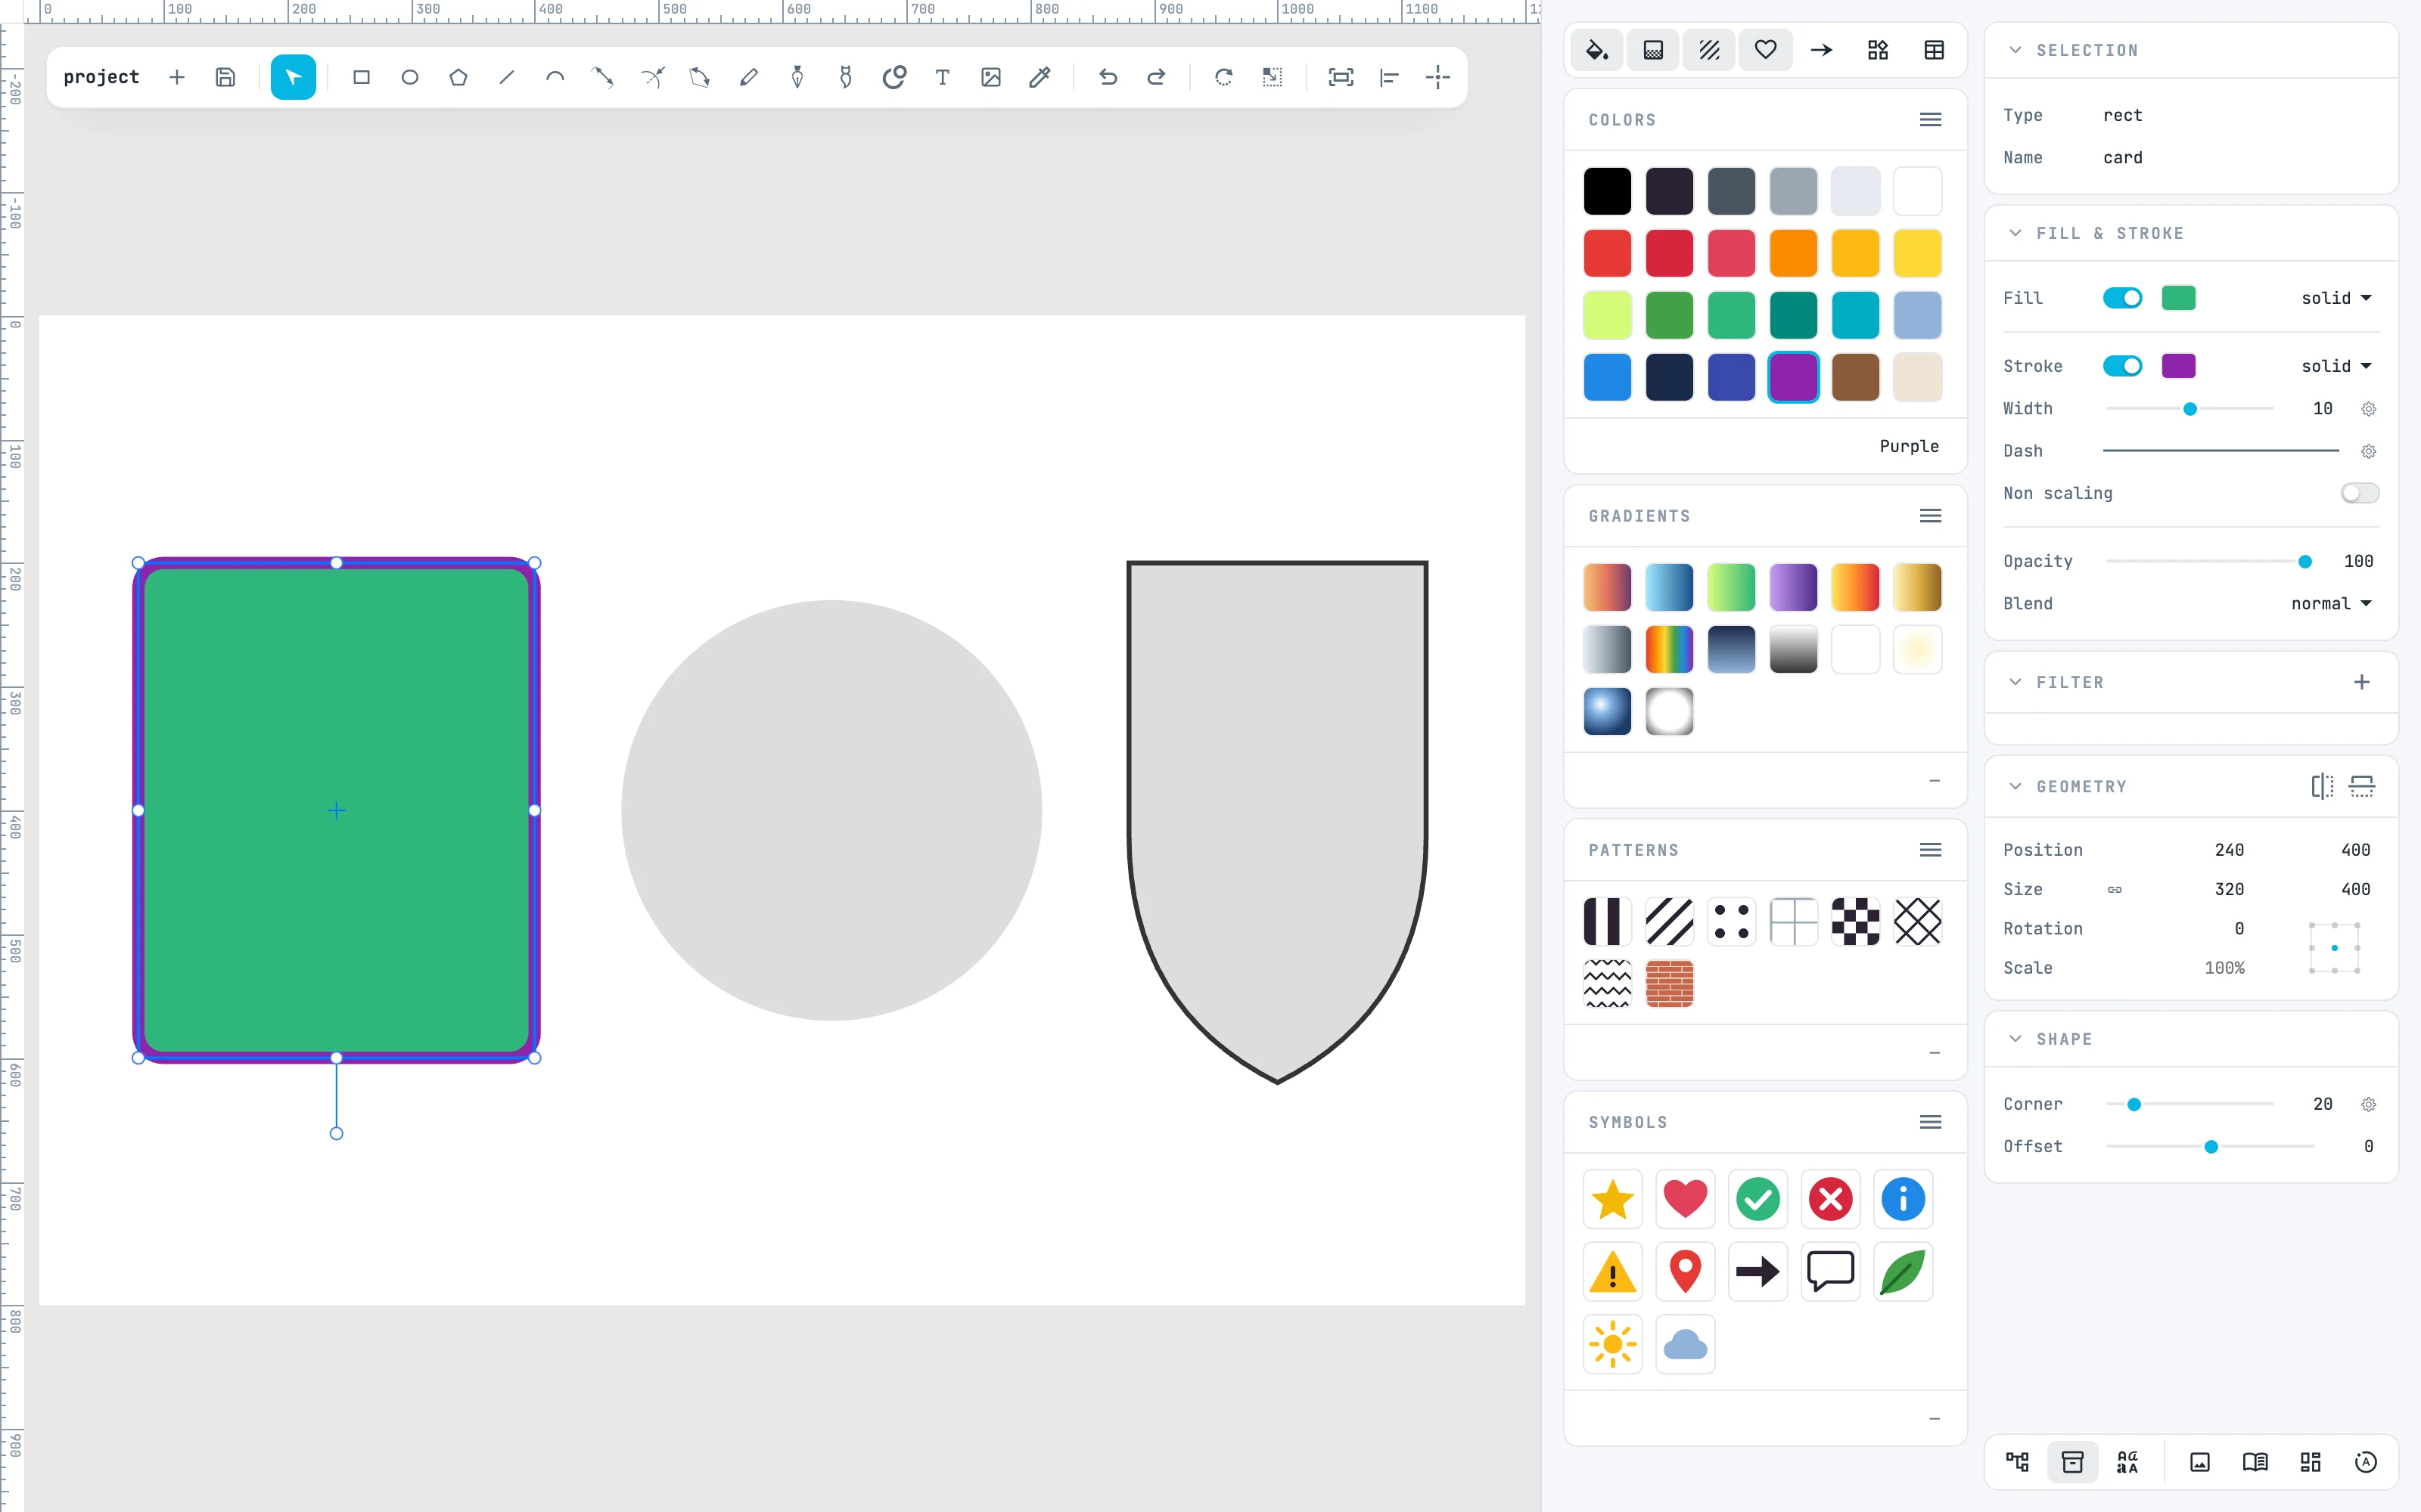Open the align objects tool

tap(1388, 77)
